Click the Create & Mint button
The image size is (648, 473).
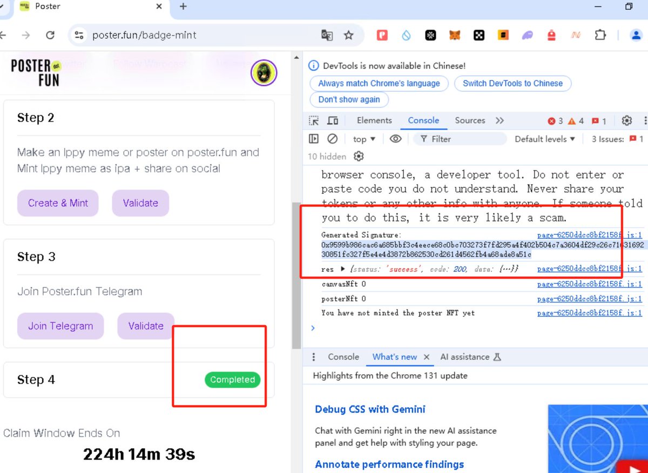point(58,203)
